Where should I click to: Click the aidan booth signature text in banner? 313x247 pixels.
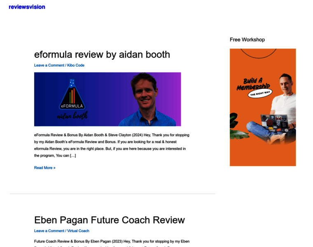point(72,116)
